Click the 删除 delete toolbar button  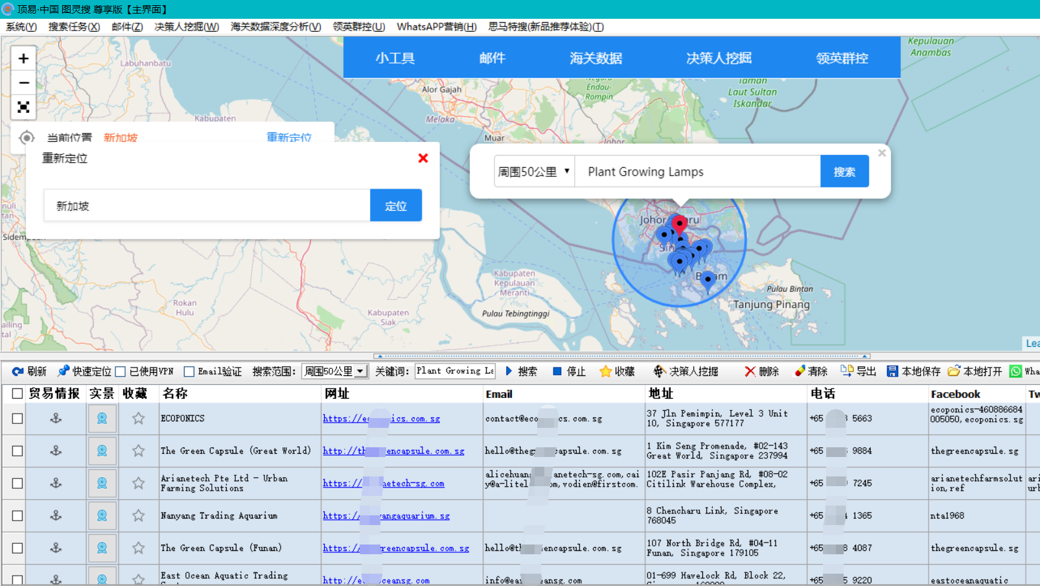coord(761,371)
